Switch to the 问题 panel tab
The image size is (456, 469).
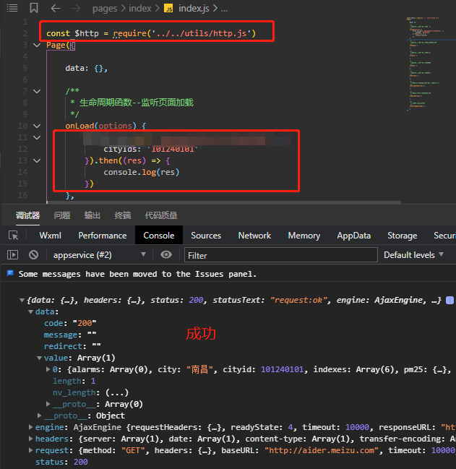pos(62,215)
